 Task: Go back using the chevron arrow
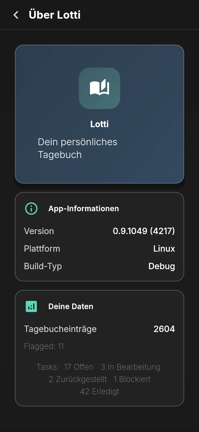pos(16,15)
